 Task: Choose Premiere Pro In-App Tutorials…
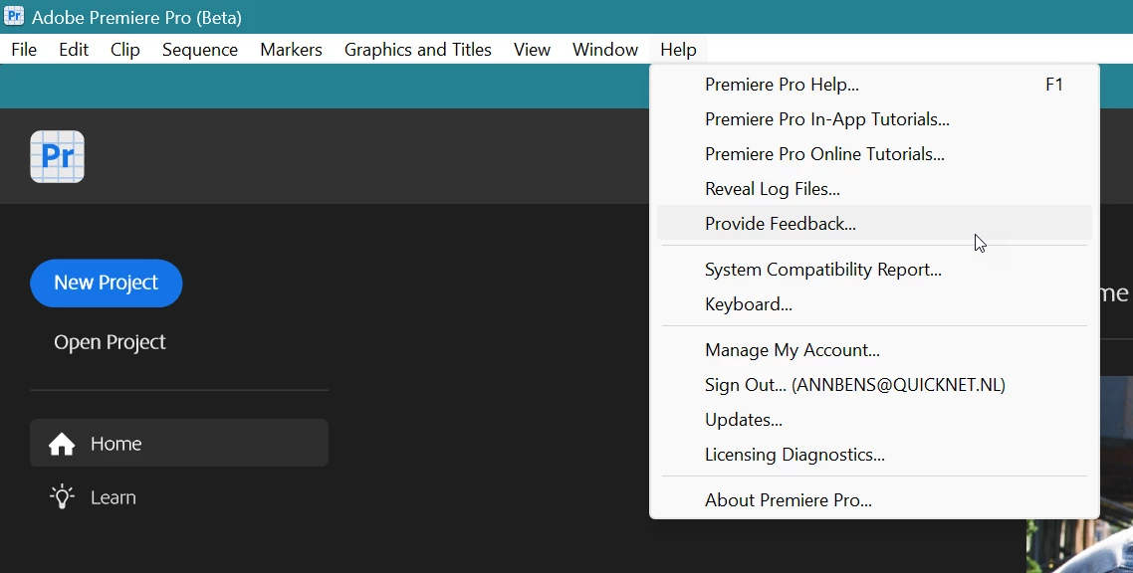[x=874, y=119]
